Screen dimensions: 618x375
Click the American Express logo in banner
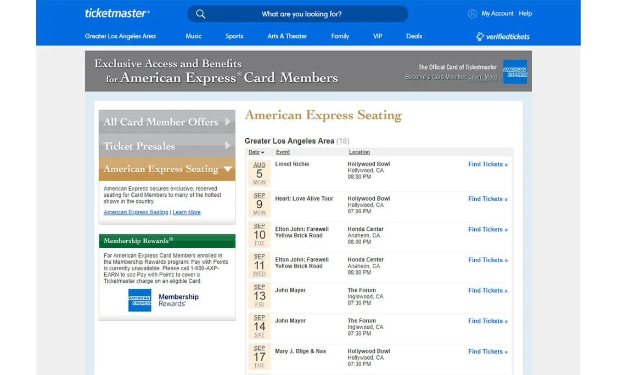(x=514, y=72)
